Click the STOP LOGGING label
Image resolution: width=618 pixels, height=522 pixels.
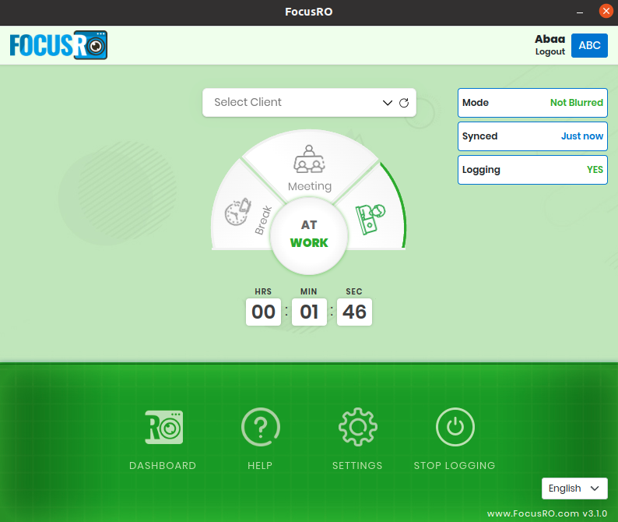point(455,466)
